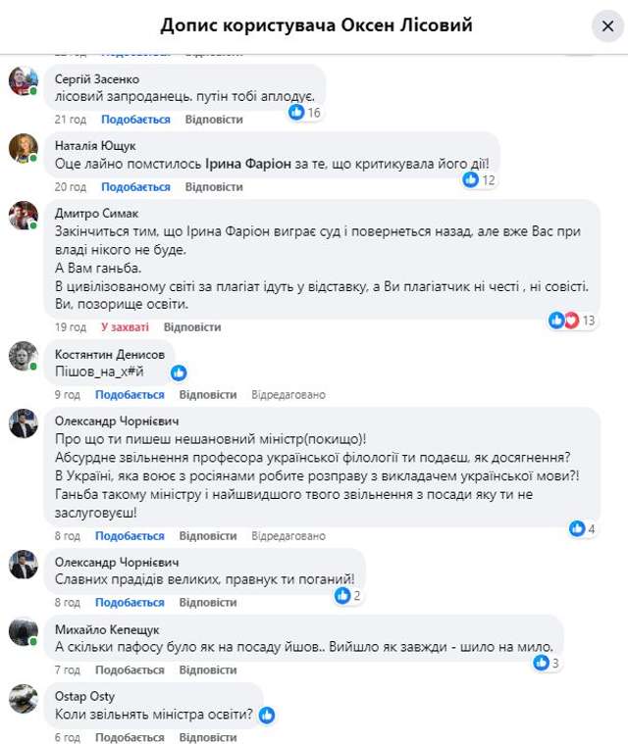
Task: Open mentioned profile Ірина Фаріон
Action: pyautogui.click(x=248, y=164)
